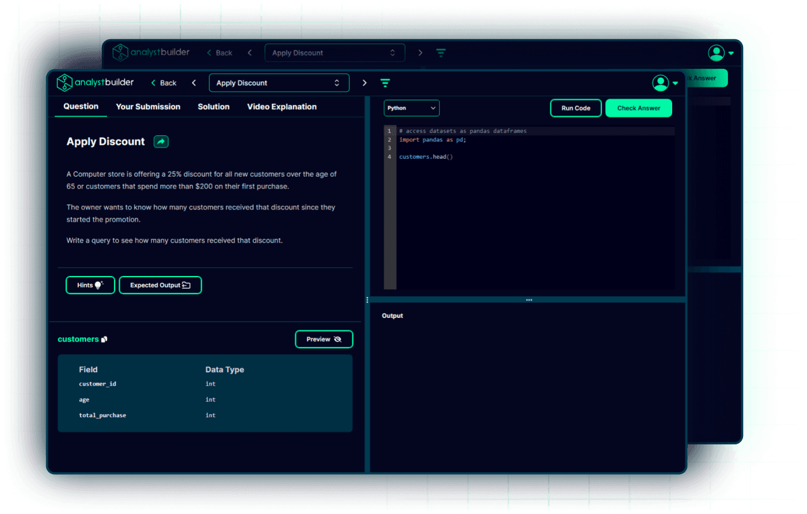Copy the customers table name
This screenshot has height=514, width=807.
coord(104,339)
